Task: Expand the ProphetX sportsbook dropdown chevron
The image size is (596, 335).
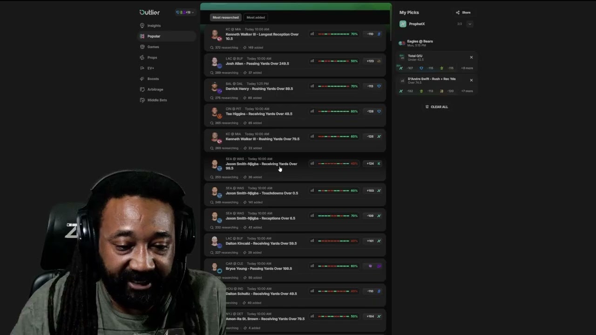Action: (x=470, y=24)
